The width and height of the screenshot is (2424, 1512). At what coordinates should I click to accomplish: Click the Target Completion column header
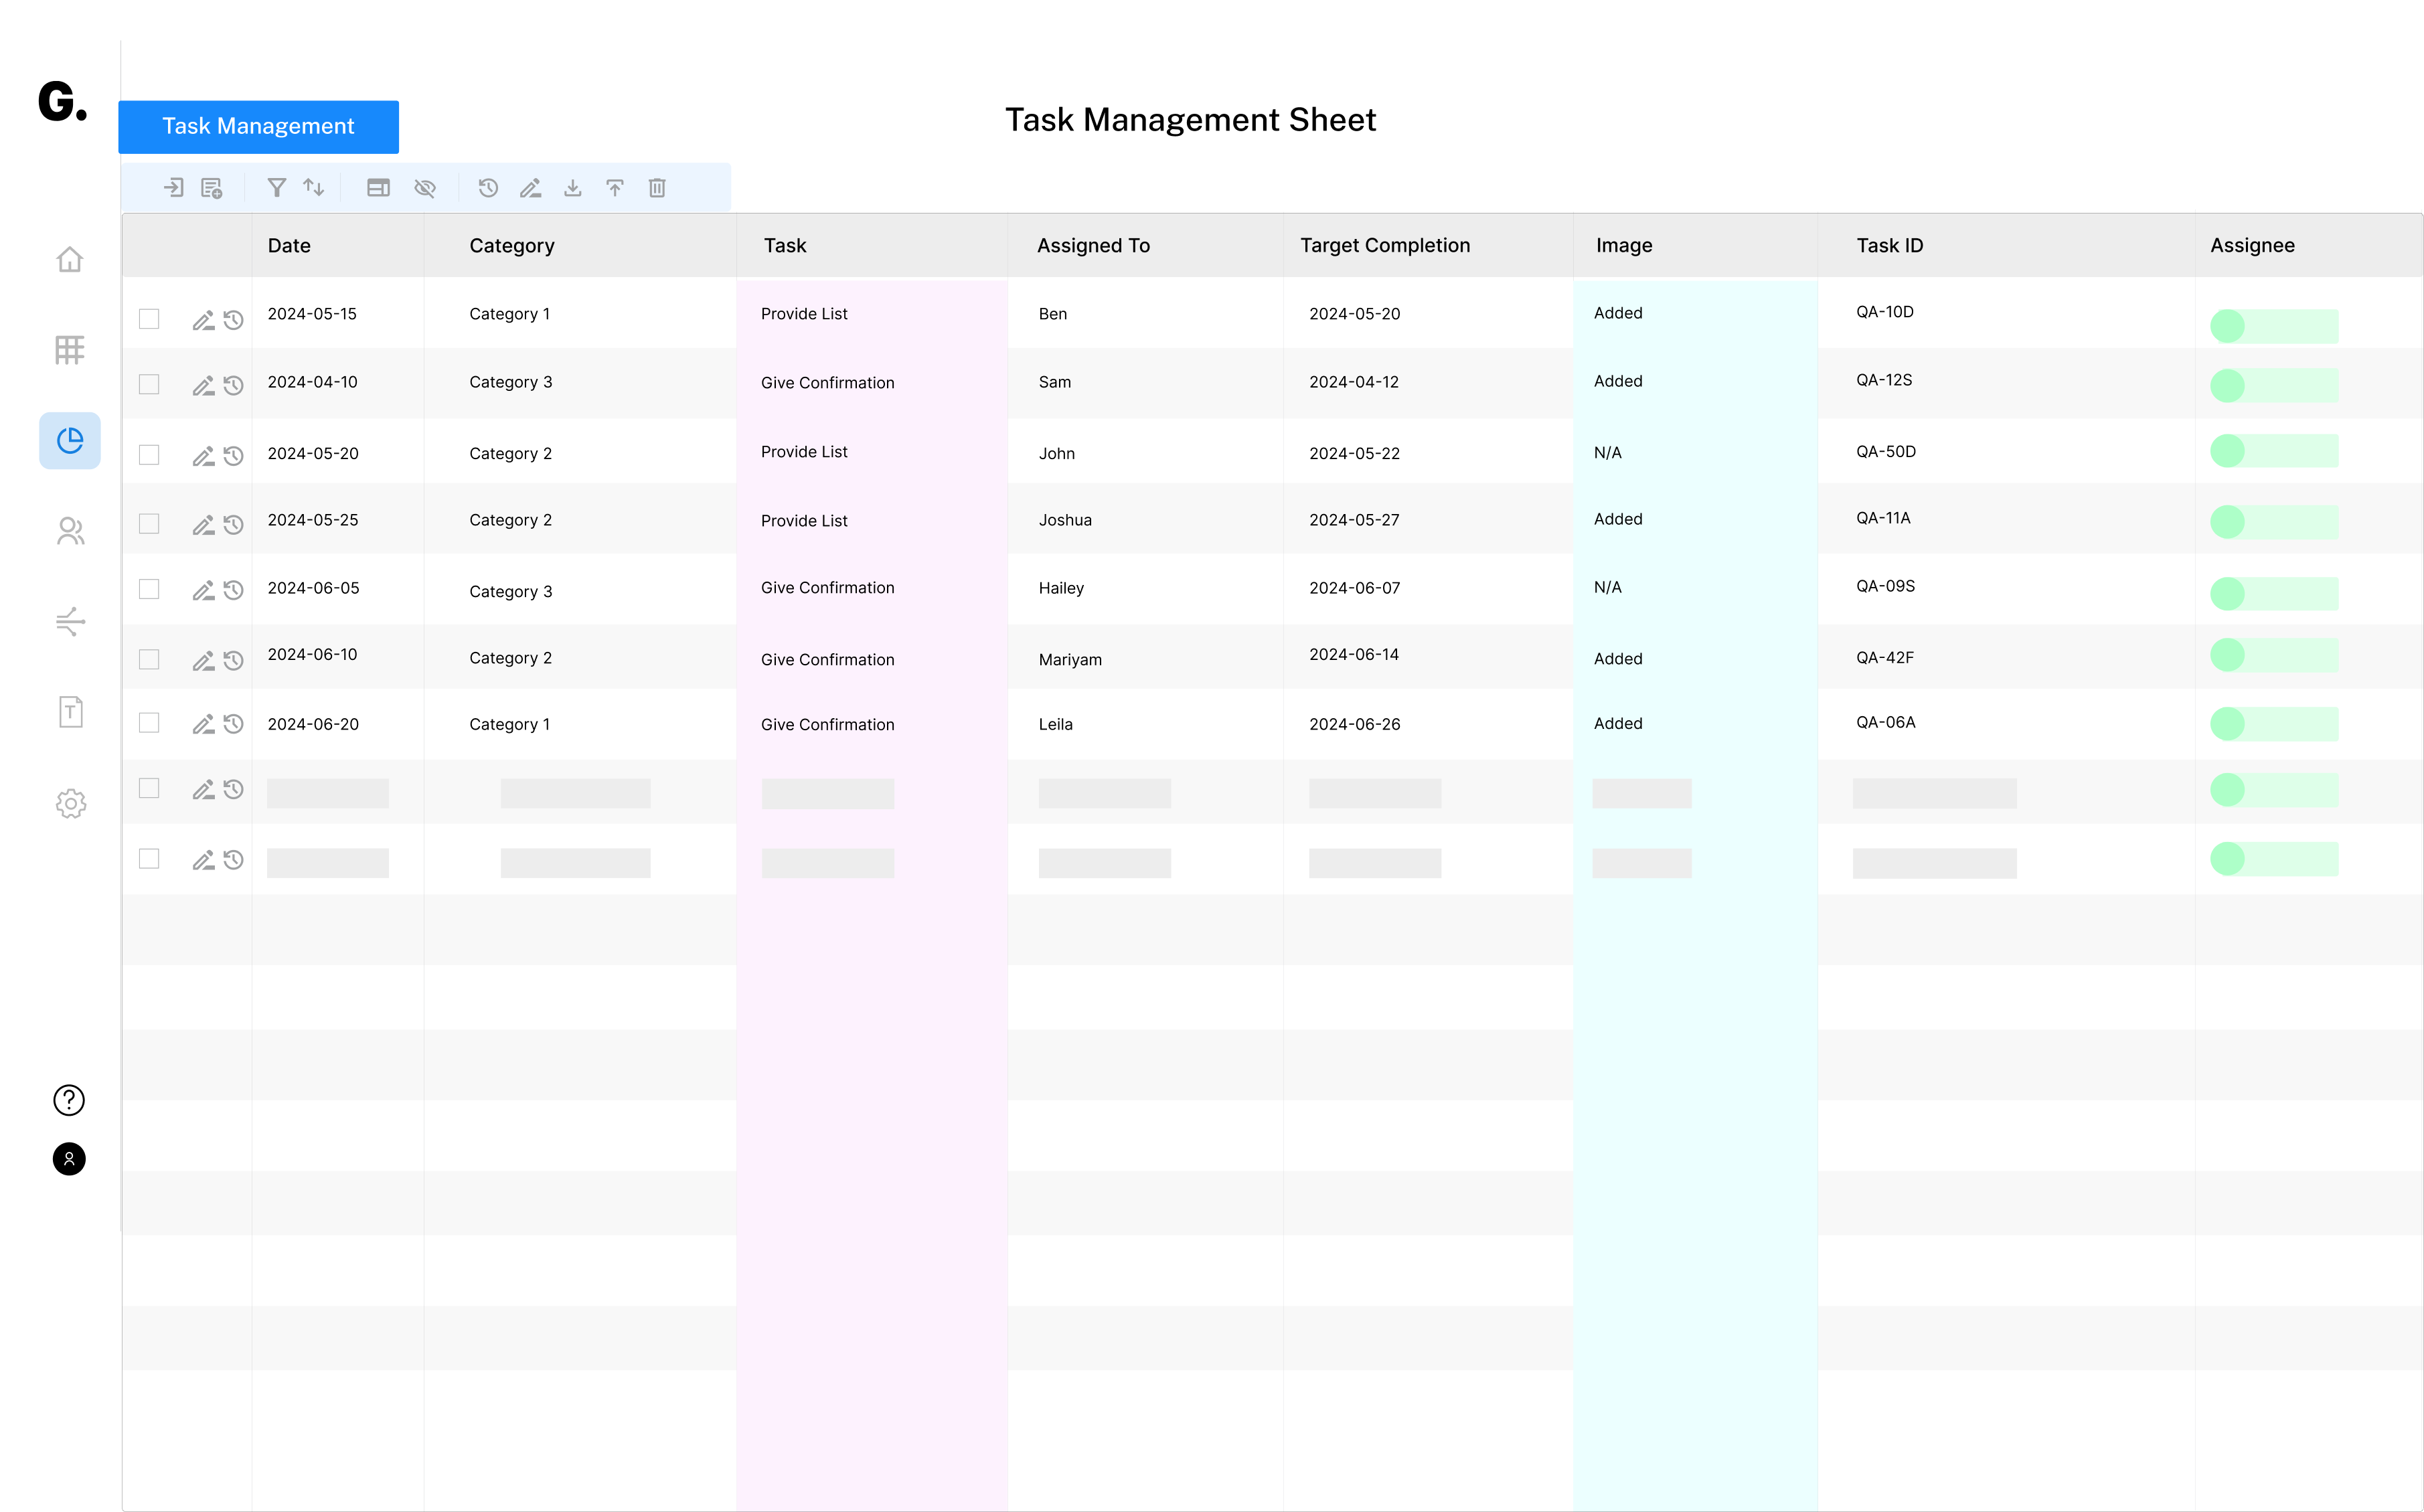click(1384, 246)
